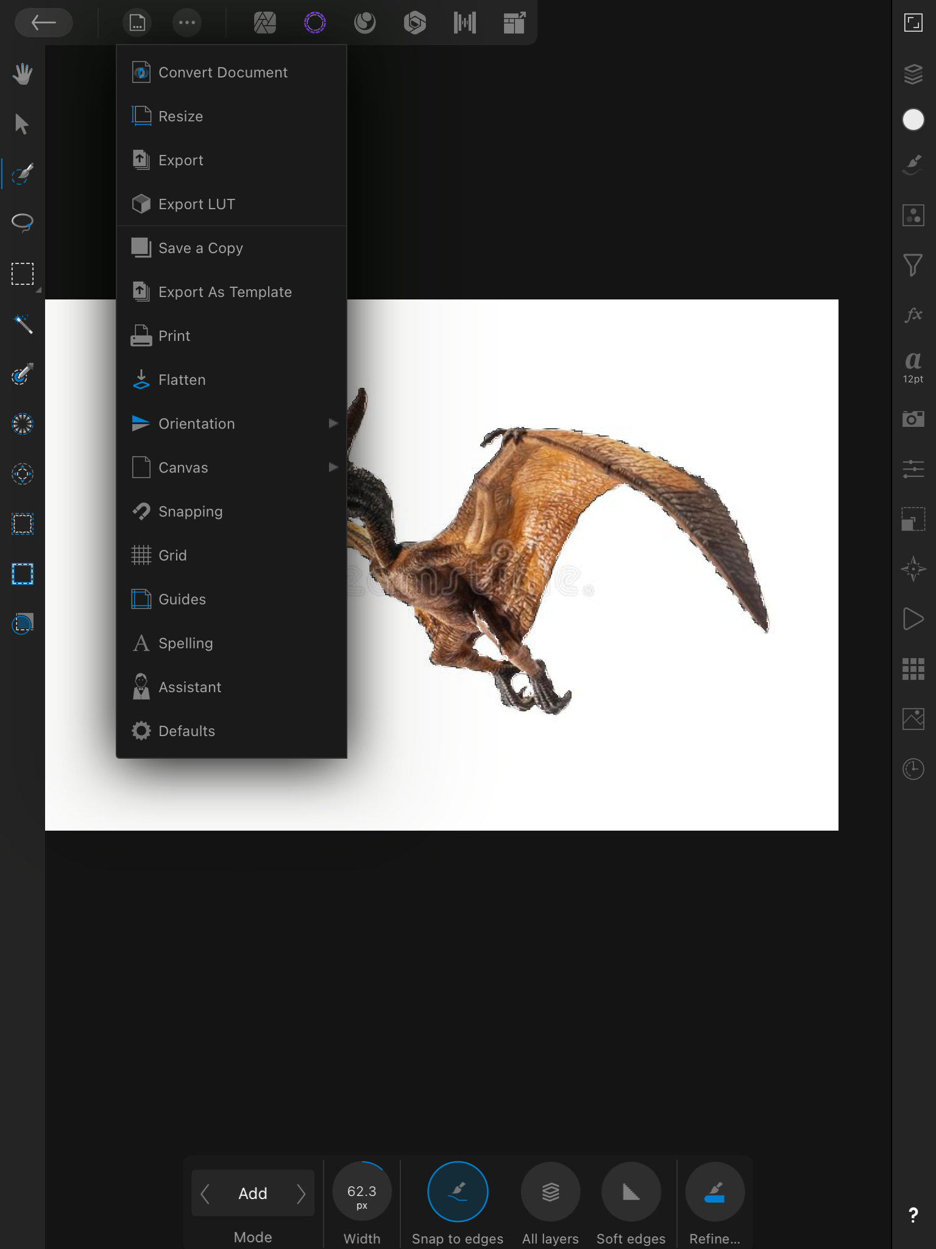Open the Macros play studio

[x=913, y=619]
